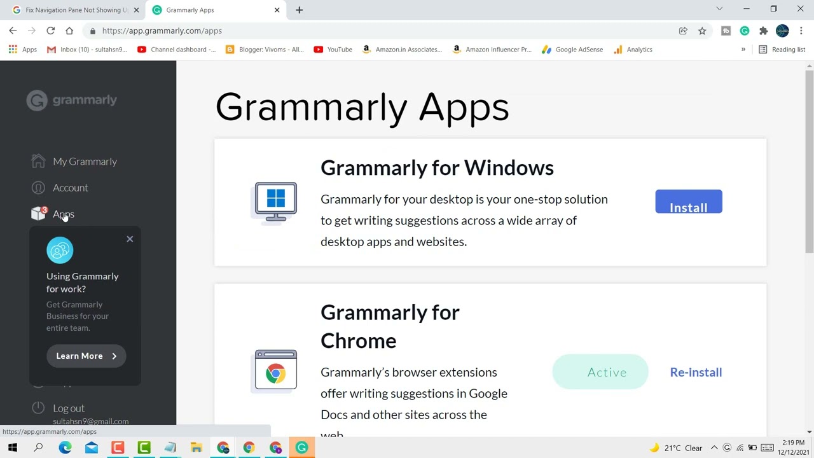
Task: Install Grammarly for Windows
Action: pos(689,202)
